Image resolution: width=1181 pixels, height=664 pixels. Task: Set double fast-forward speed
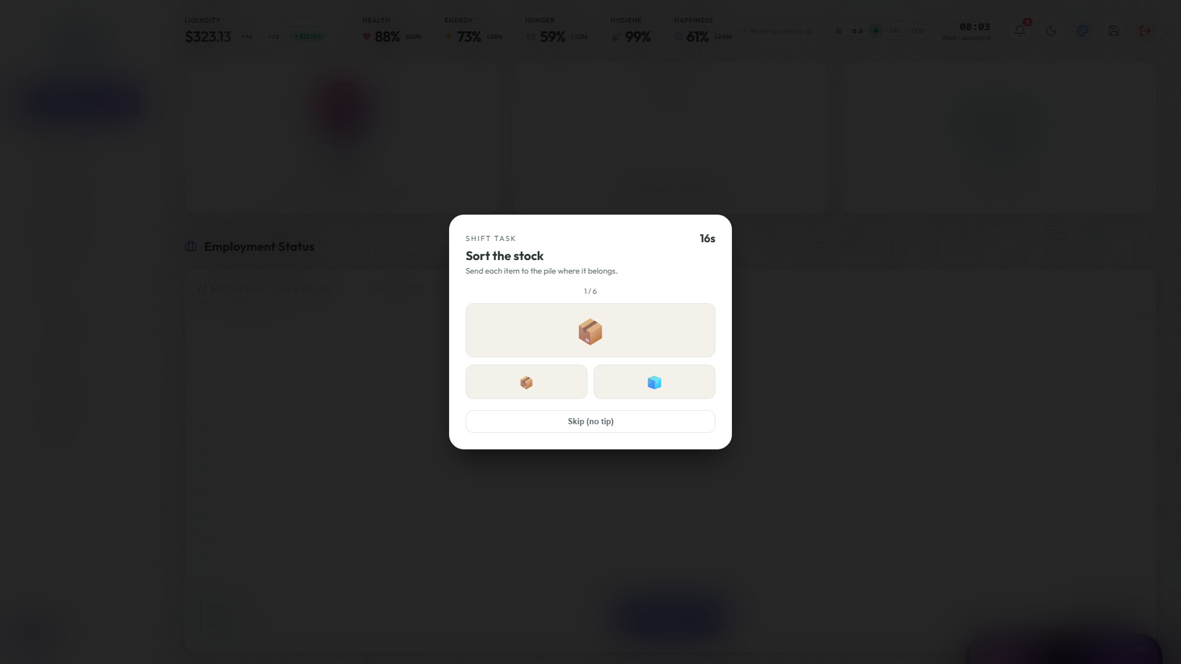pos(895,31)
